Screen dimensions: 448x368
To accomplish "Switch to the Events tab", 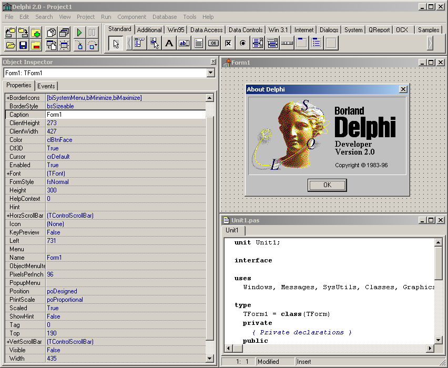I will [46, 86].
